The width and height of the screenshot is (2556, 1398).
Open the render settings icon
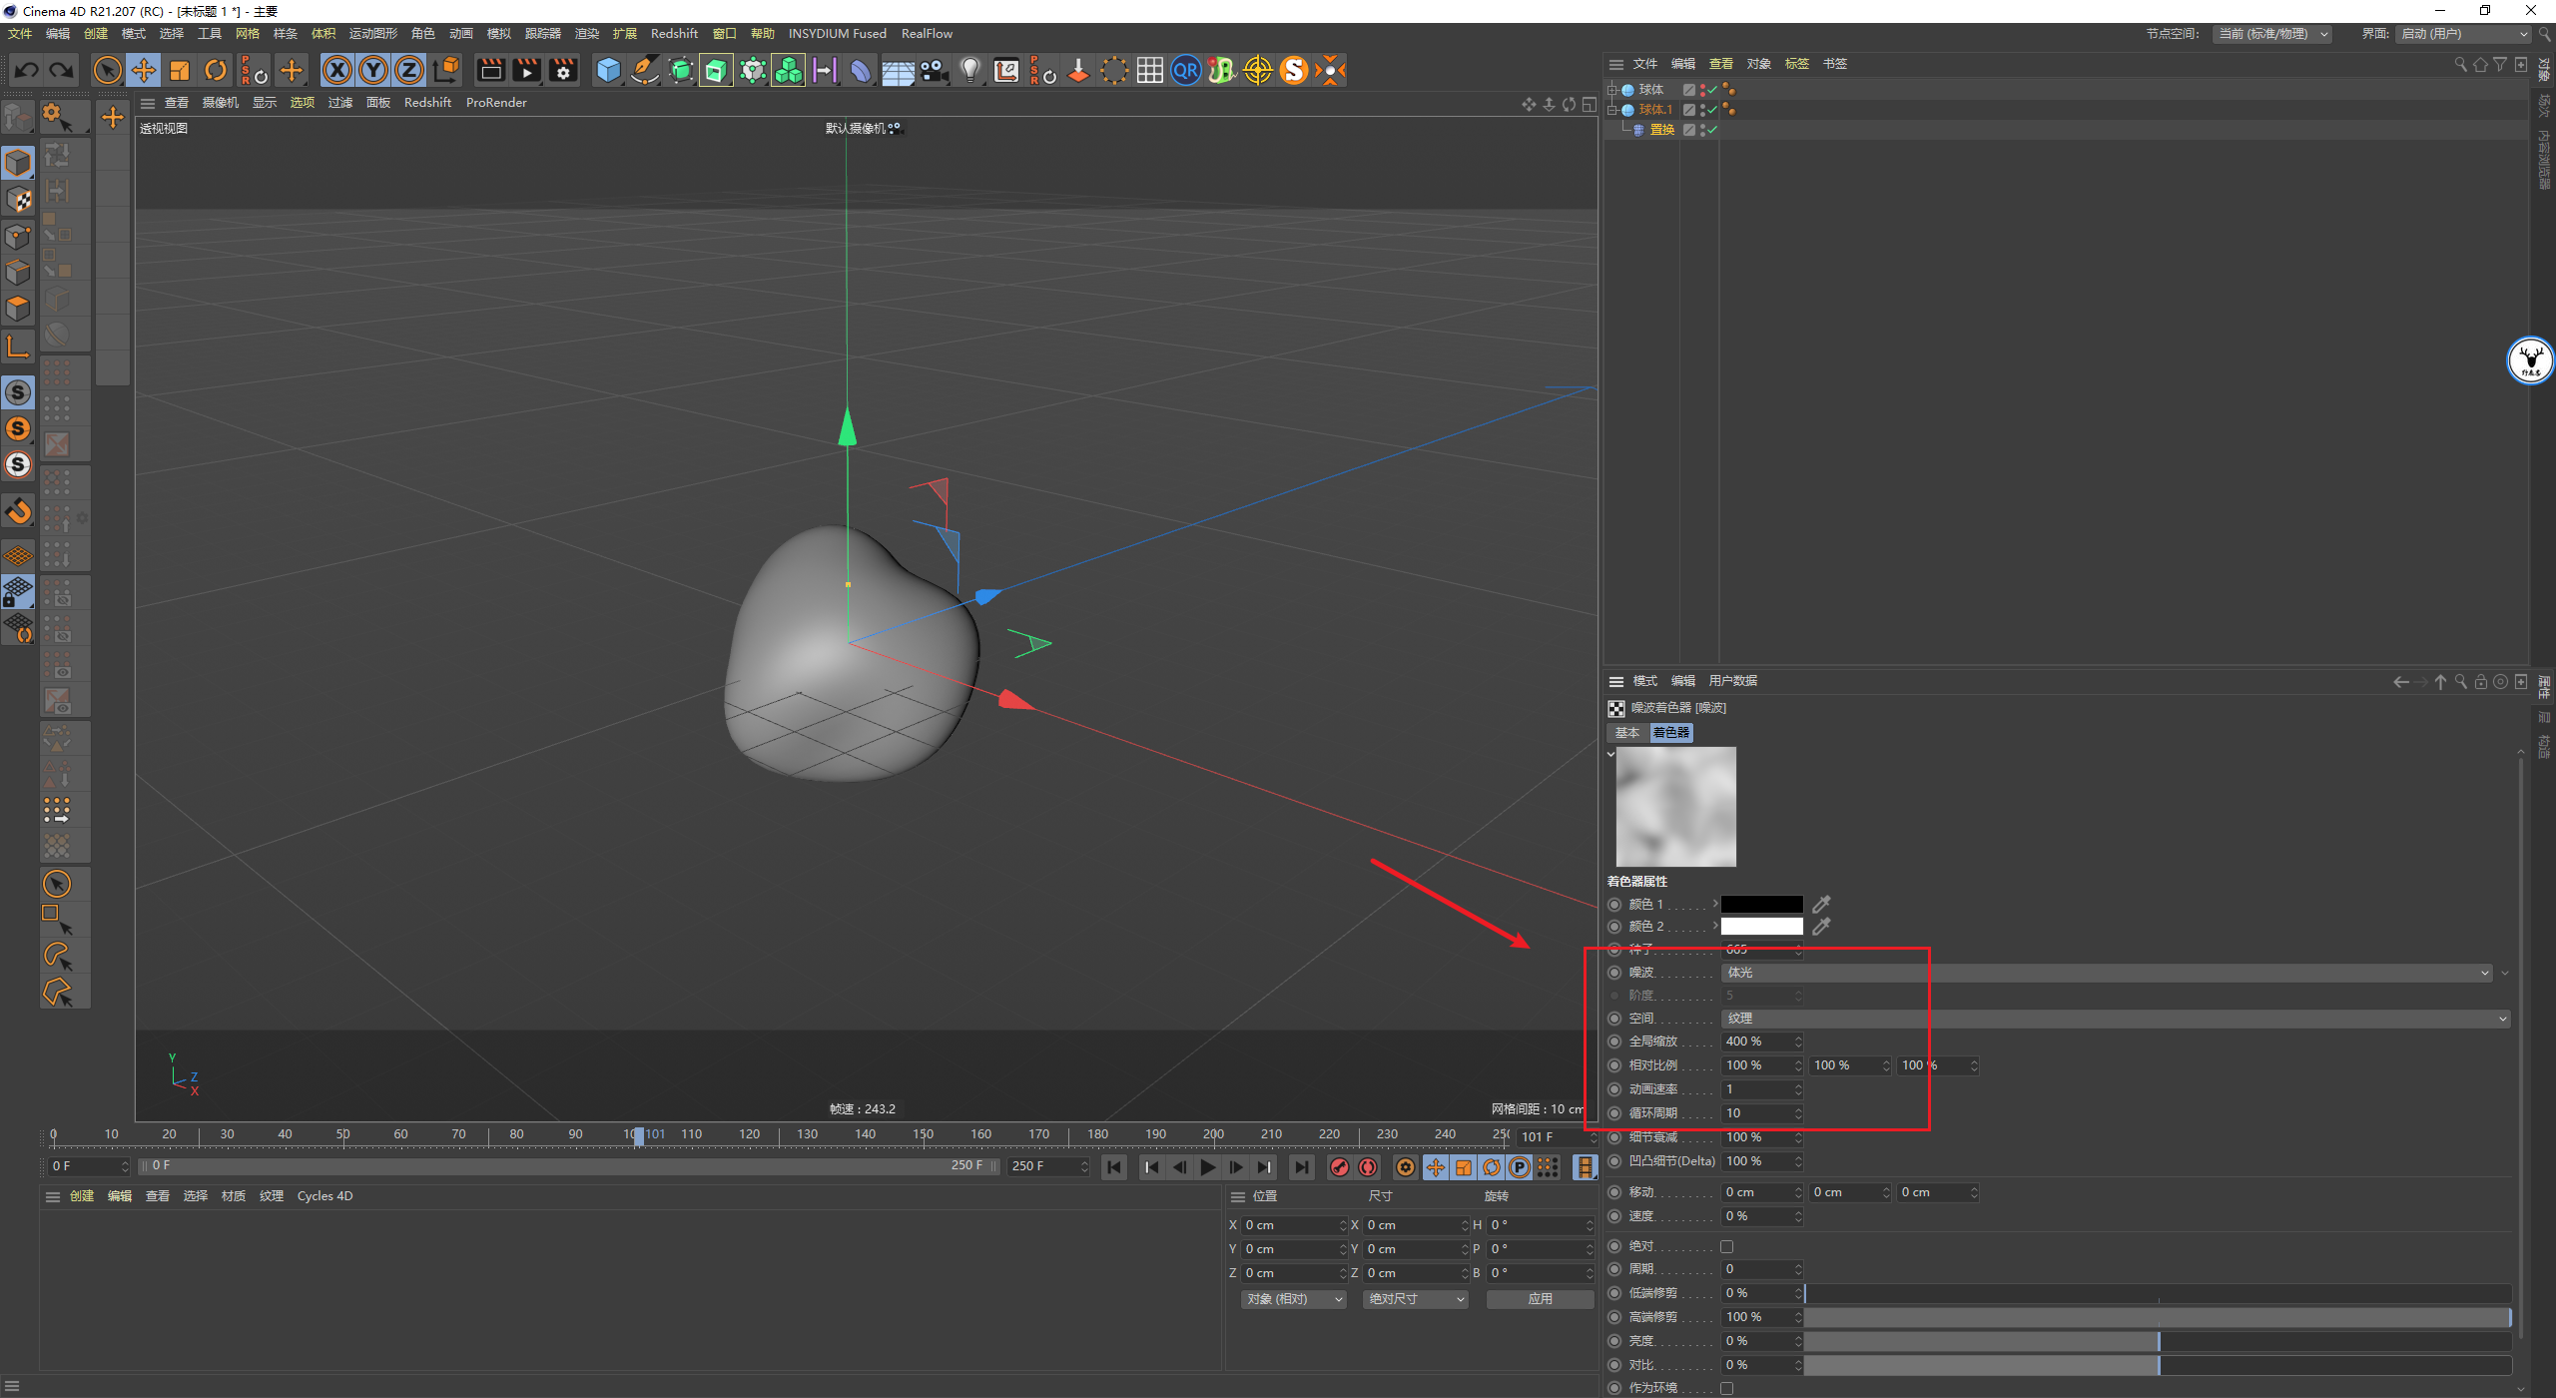click(563, 70)
